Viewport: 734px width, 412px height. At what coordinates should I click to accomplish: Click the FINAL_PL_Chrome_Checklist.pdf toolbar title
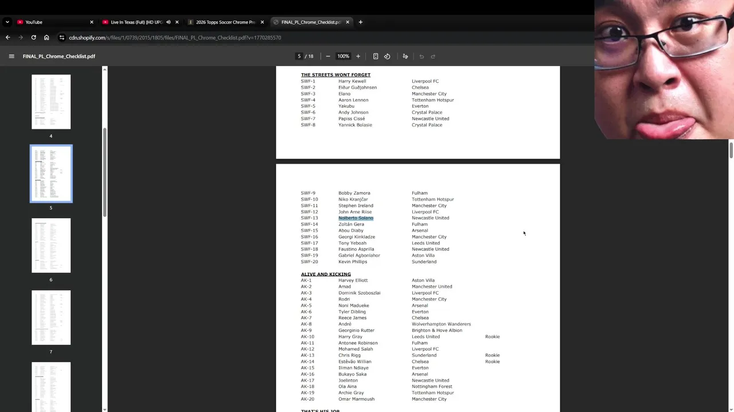click(59, 56)
